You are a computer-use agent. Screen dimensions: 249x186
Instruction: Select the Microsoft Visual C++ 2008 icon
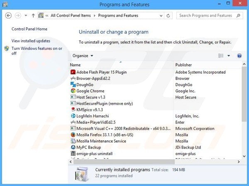click(x=73, y=128)
